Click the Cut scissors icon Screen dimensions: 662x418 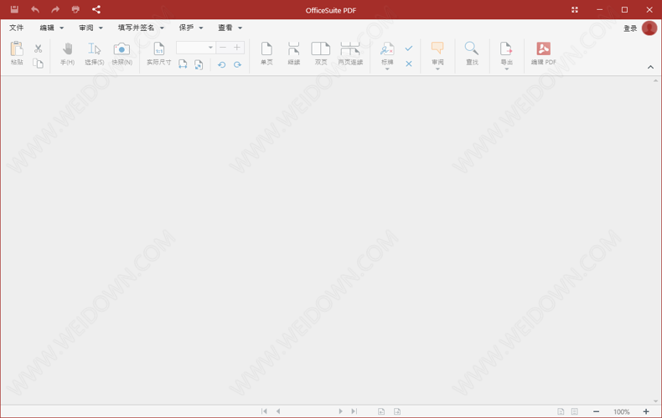38,48
